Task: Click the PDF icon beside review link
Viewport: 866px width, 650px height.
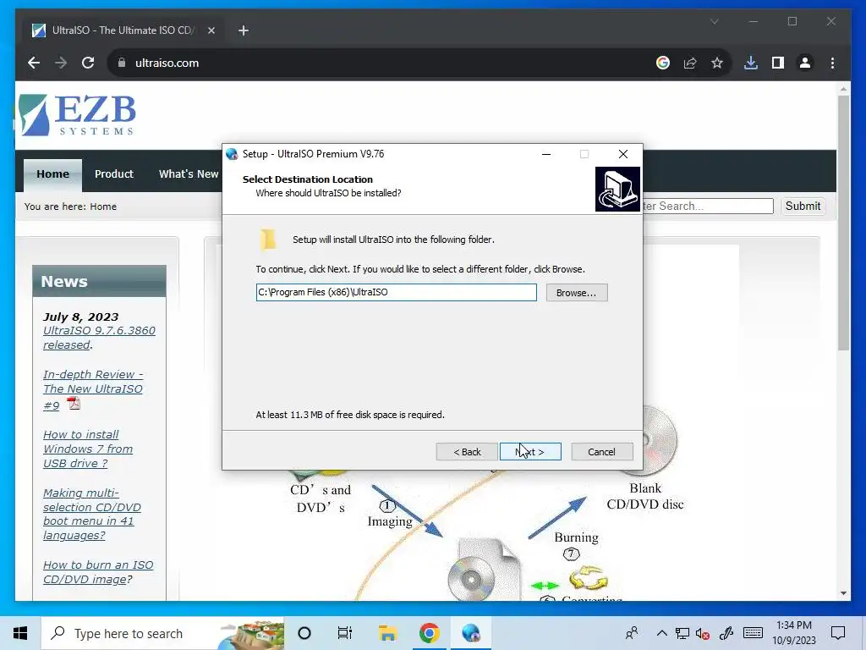Action: point(74,404)
